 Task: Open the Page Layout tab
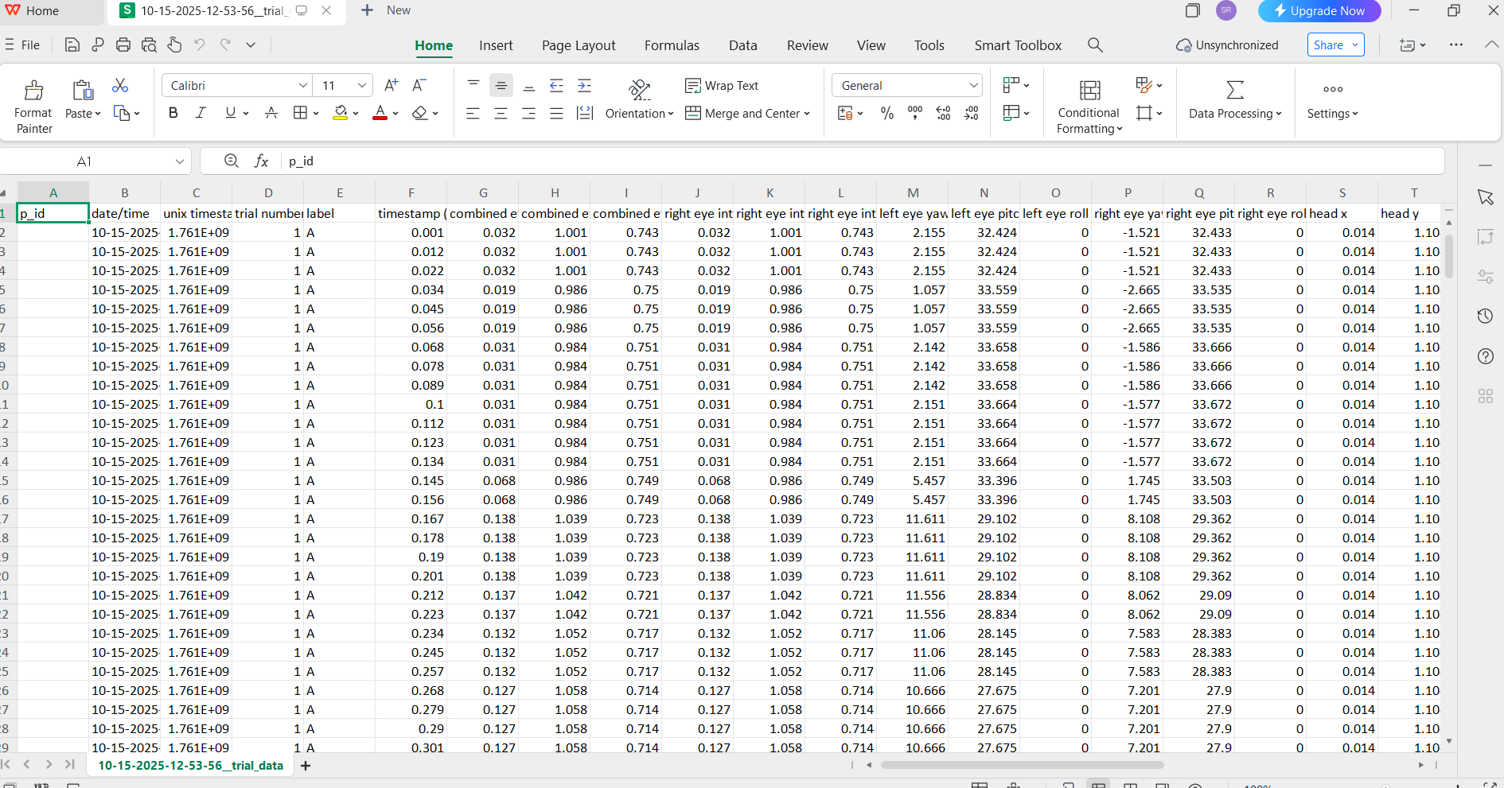point(579,45)
